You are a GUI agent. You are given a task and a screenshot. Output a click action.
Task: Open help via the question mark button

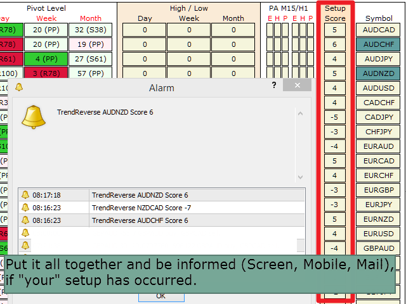coord(274,85)
